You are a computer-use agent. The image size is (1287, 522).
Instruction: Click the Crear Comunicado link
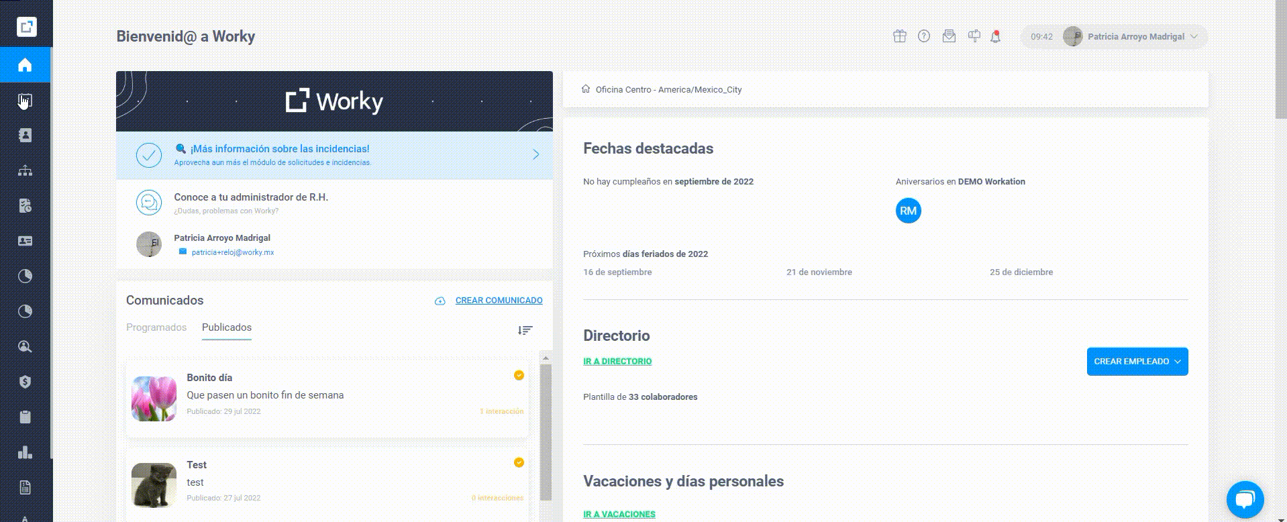pos(499,301)
